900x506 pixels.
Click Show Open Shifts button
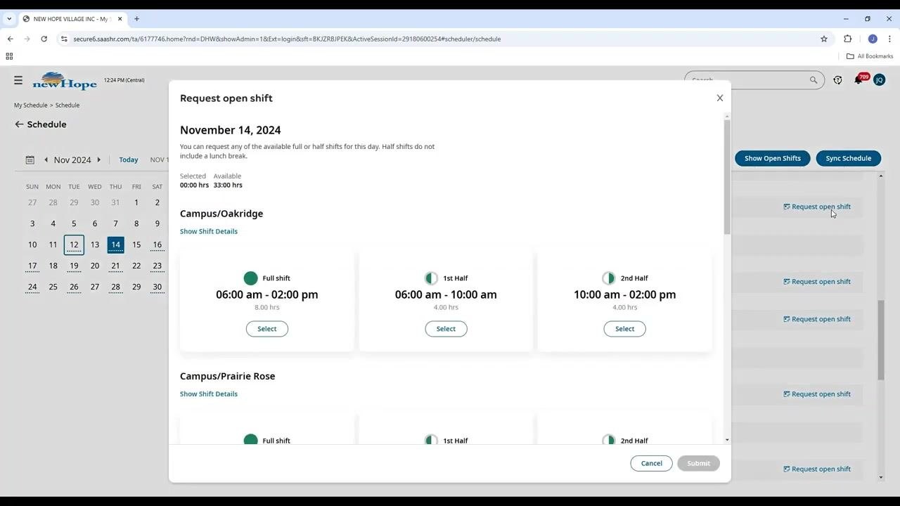coord(772,158)
